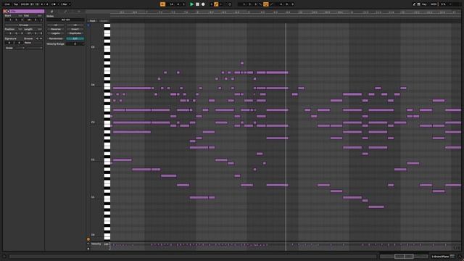Collapse the Velocity lane triangle
464x261 pixels.
click(88, 244)
